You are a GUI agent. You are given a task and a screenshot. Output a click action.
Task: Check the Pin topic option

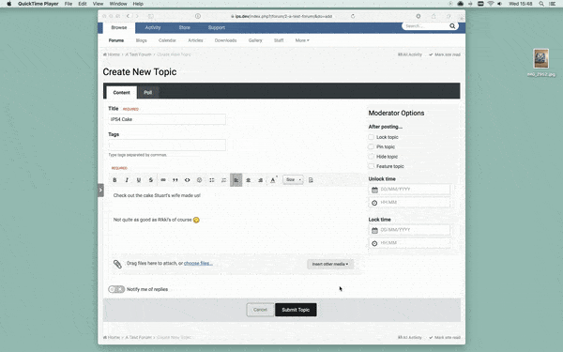(372, 146)
